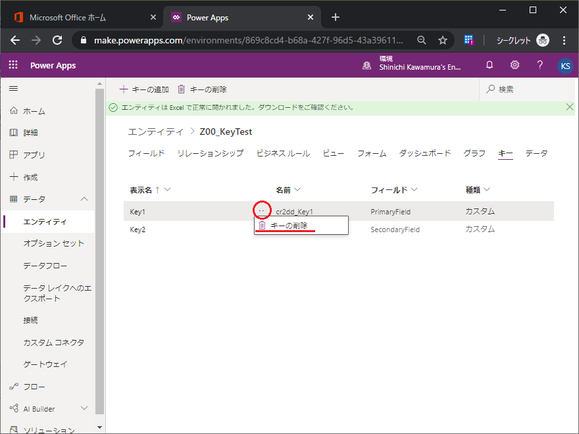Click the browser address bar URL
This screenshot has height=434, width=579.
[248, 40]
